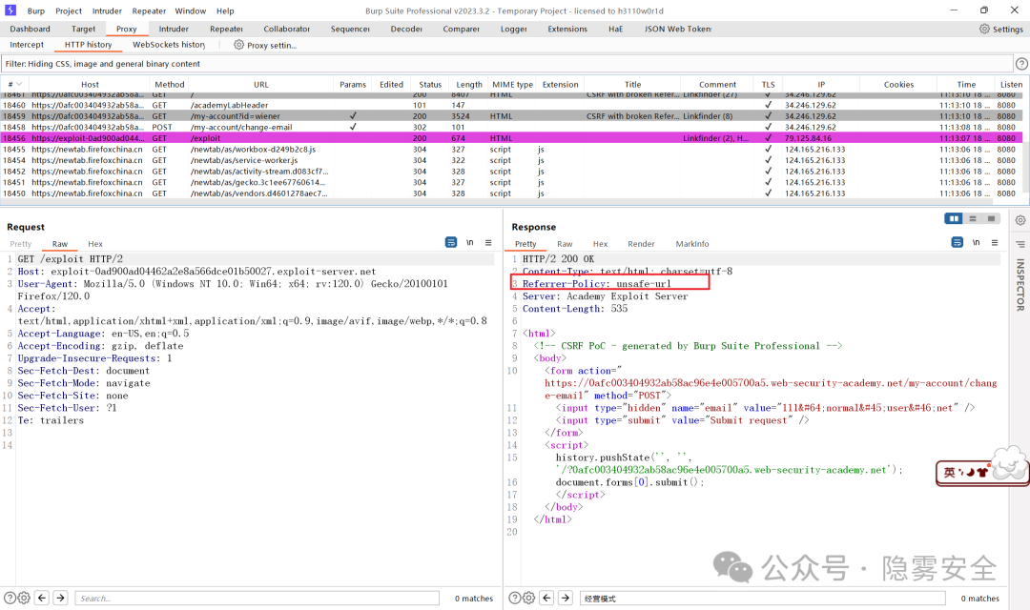The height and width of the screenshot is (610, 1030).
Task: Open Proxy settings
Action: coord(265,45)
